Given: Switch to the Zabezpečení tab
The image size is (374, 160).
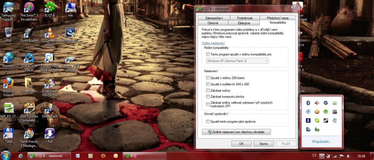Looking at the screenshot, I should (x=213, y=18).
